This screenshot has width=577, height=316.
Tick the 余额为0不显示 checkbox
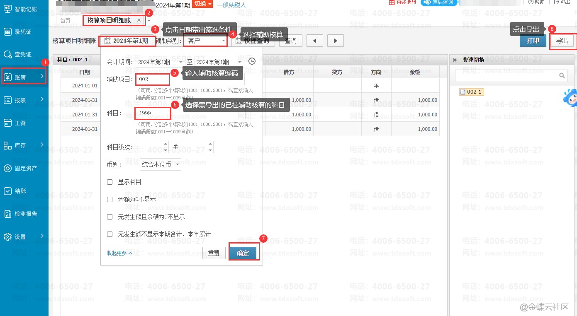point(110,199)
